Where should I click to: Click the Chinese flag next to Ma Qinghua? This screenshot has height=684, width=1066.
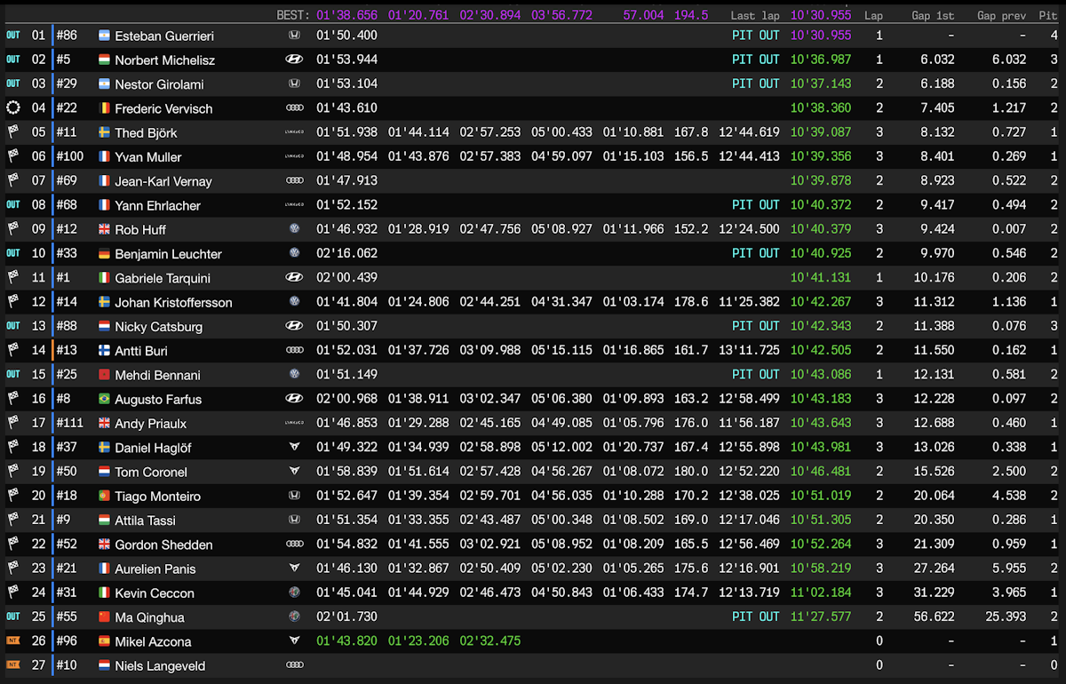(x=104, y=617)
